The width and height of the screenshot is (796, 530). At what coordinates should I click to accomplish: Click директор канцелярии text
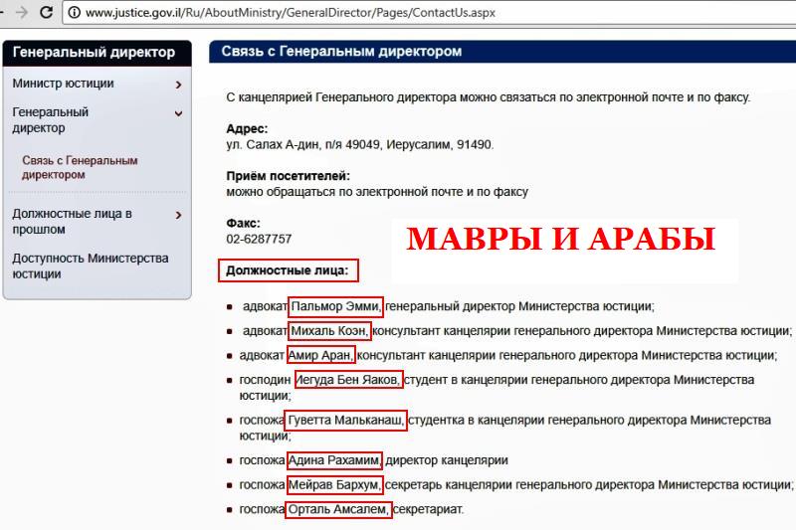447,460
